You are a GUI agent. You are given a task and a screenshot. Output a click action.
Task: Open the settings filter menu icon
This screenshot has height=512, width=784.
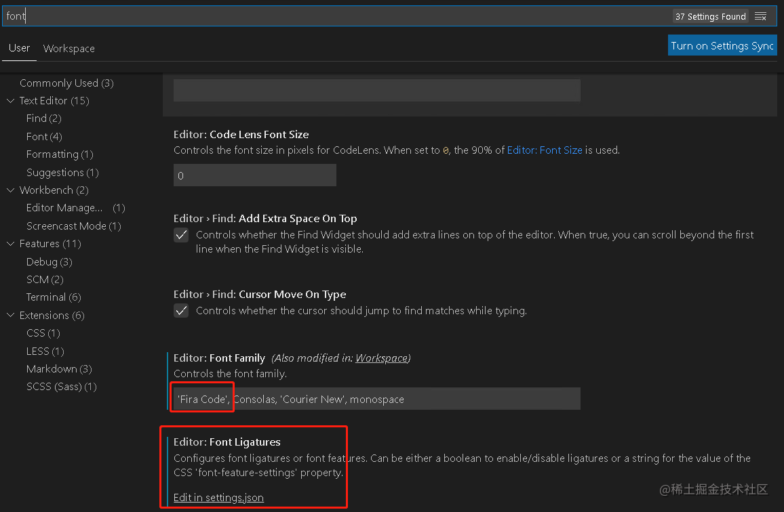click(761, 16)
